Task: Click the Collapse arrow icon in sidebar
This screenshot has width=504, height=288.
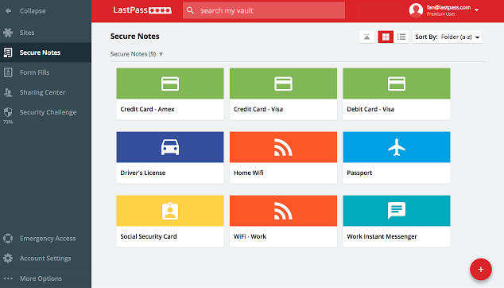Action: [x=9, y=11]
